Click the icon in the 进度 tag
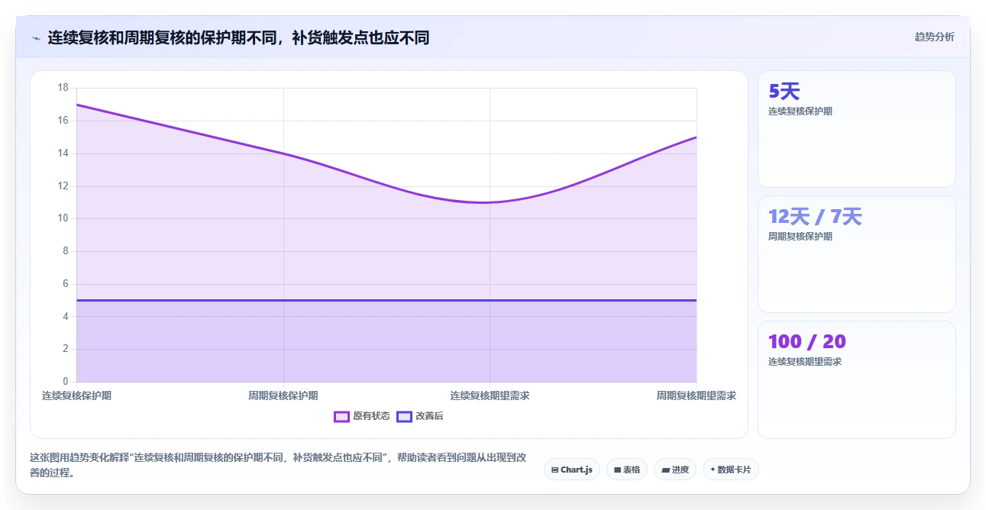Screen dimensions: 986x510 pos(665,470)
